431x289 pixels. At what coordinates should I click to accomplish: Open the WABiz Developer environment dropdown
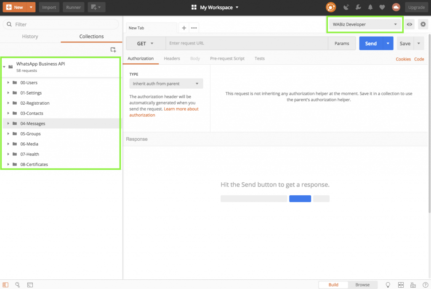(x=365, y=24)
